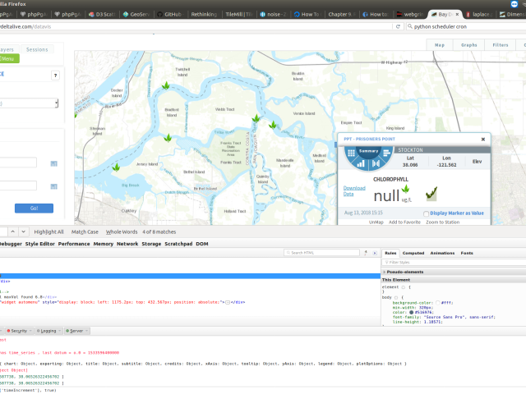The width and height of the screenshot is (526, 394).
Task: Click the leaf icon beside the null value
Action: pyautogui.click(x=405, y=189)
